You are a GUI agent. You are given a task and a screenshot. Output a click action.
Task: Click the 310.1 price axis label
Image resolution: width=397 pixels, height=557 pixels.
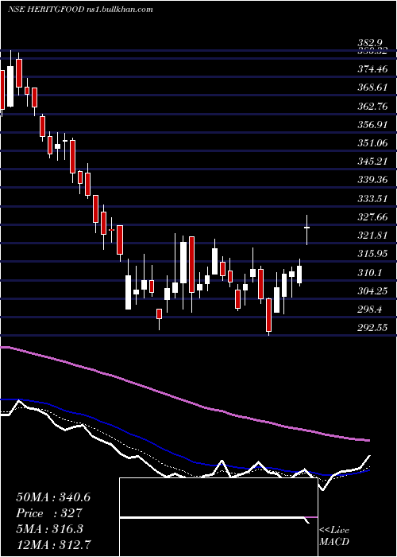370,273
